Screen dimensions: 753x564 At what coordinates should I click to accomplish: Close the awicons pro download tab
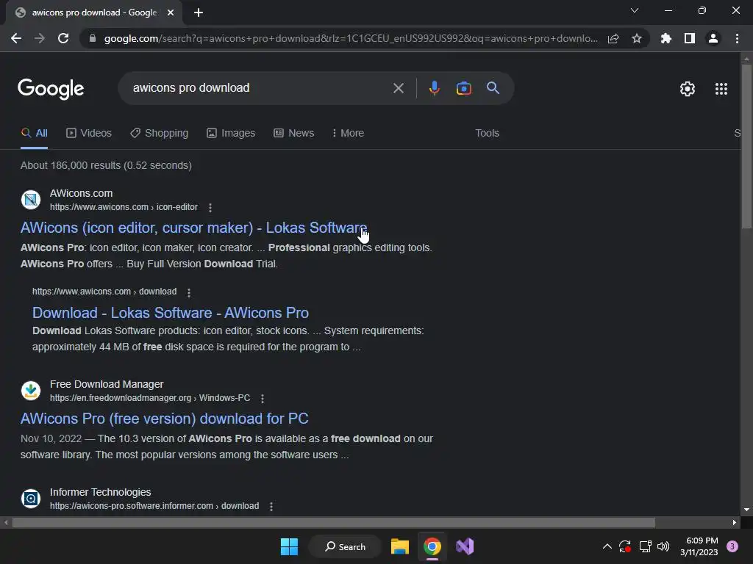tap(171, 13)
